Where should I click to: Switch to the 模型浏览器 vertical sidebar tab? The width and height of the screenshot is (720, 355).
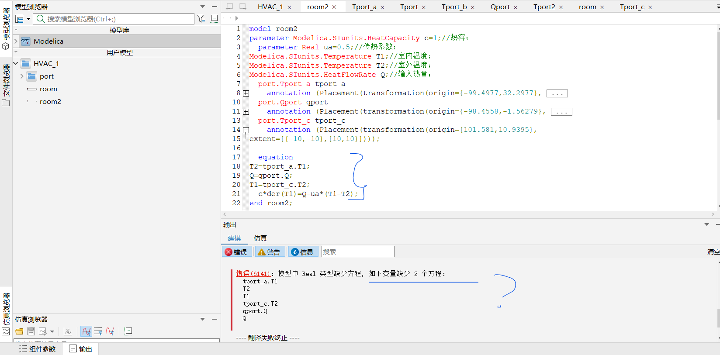[x=6, y=28]
